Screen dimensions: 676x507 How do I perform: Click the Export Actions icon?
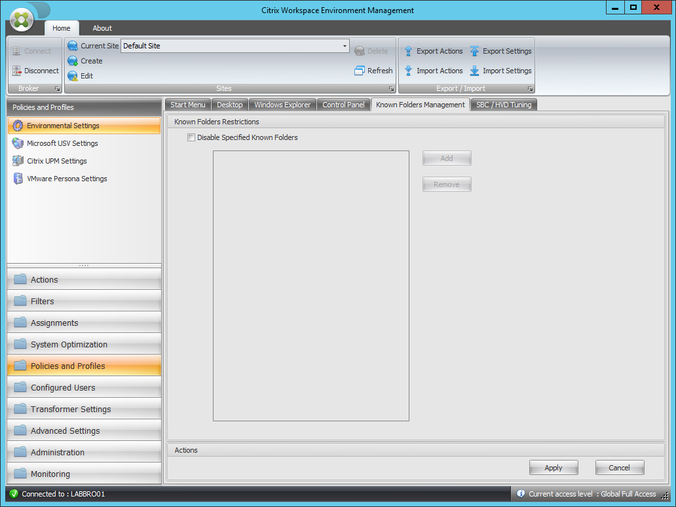(434, 51)
